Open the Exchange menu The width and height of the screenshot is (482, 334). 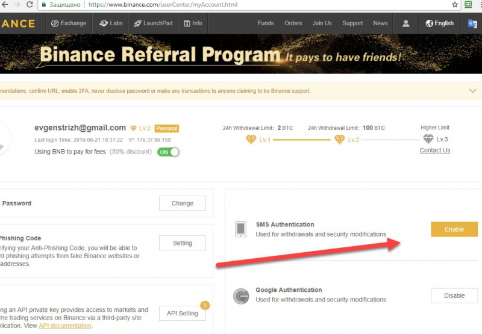click(69, 23)
